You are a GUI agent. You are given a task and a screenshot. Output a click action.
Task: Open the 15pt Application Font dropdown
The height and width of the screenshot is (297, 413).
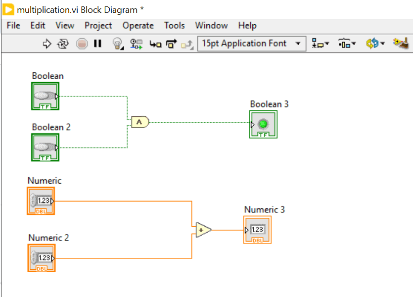pos(251,44)
